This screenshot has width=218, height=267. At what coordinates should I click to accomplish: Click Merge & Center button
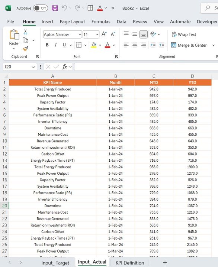pos(189,45)
